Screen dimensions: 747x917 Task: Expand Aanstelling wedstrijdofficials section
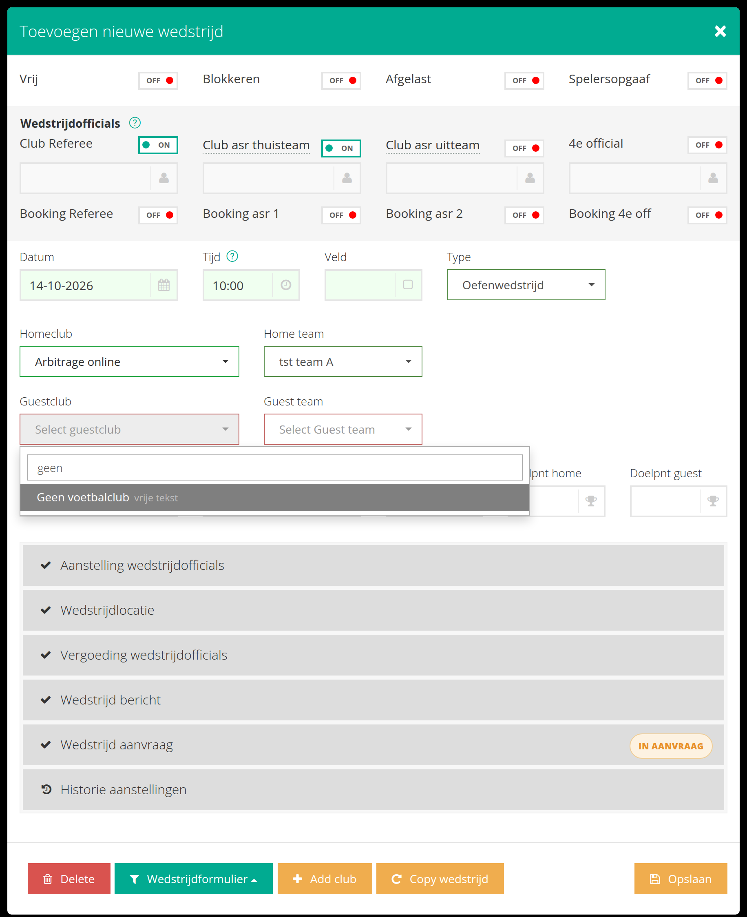[x=373, y=565]
